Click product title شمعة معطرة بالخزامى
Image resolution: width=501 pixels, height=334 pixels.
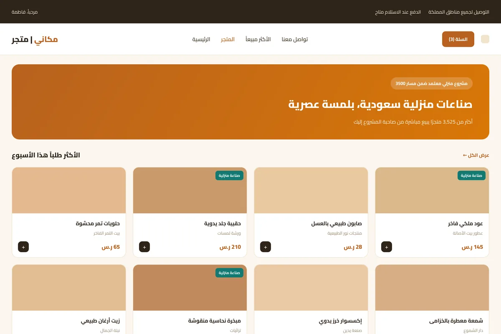[456, 321]
